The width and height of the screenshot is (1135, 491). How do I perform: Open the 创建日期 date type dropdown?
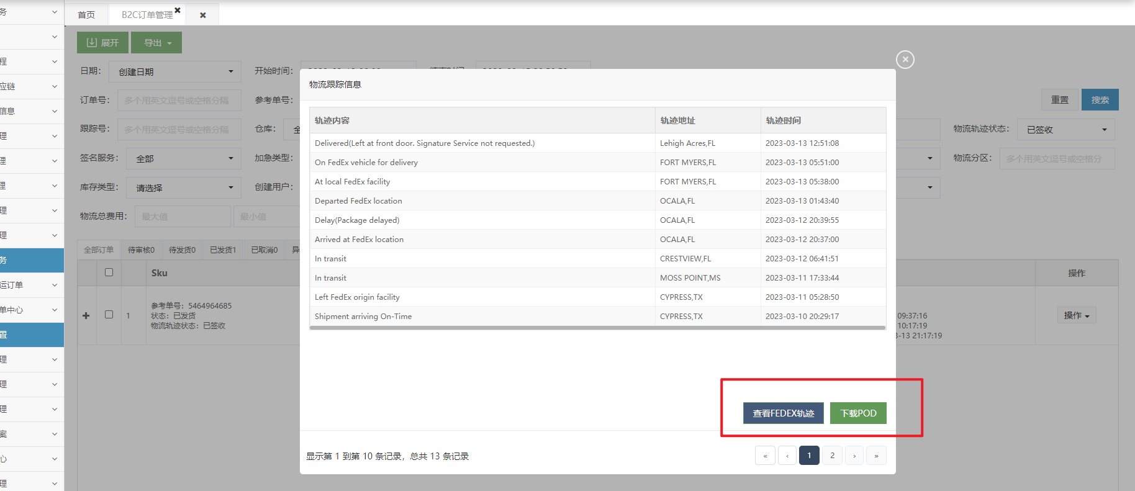click(x=175, y=71)
